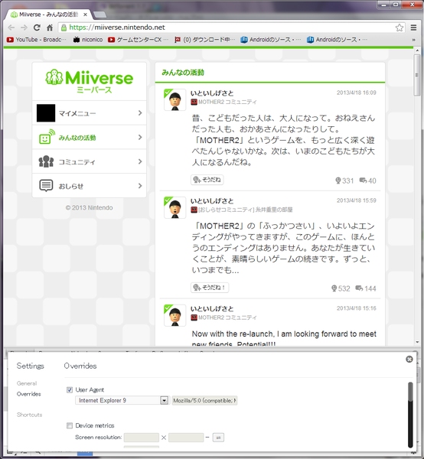Open the first Androidのソース bookmark

pos(271,40)
